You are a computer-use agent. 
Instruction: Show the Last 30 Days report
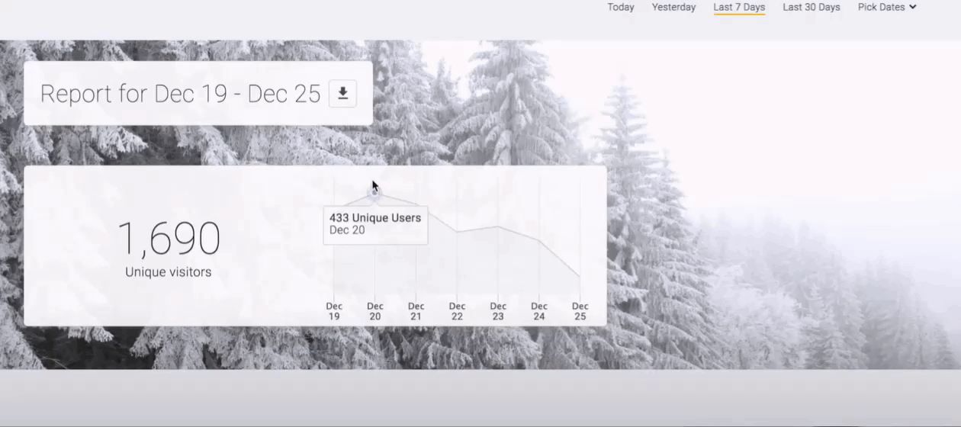point(812,7)
